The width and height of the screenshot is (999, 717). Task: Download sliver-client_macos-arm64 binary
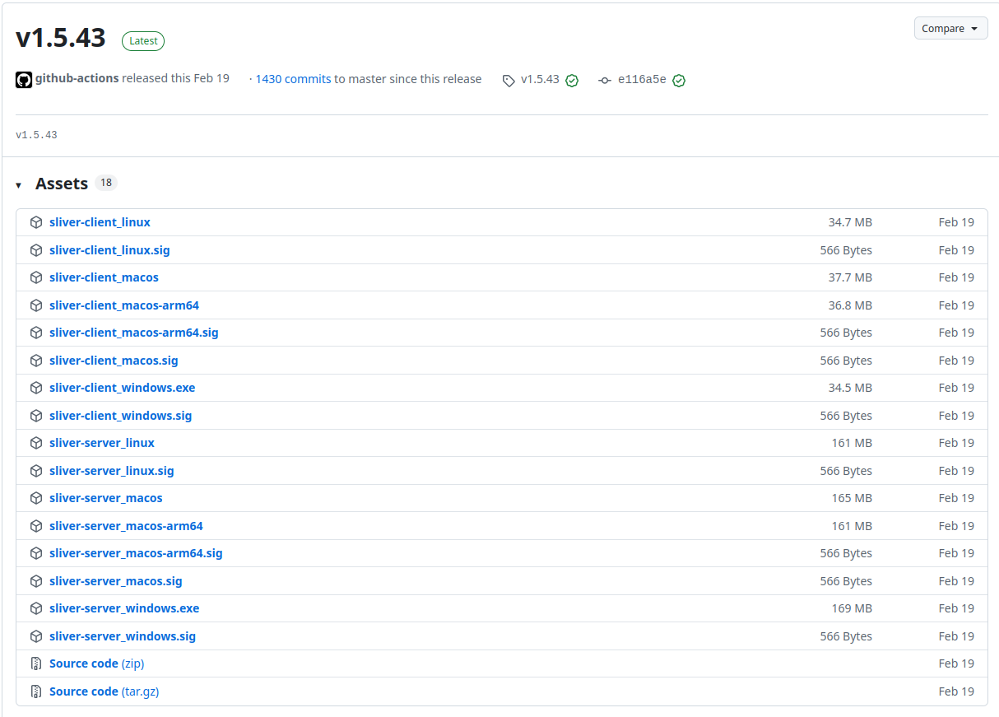click(123, 305)
